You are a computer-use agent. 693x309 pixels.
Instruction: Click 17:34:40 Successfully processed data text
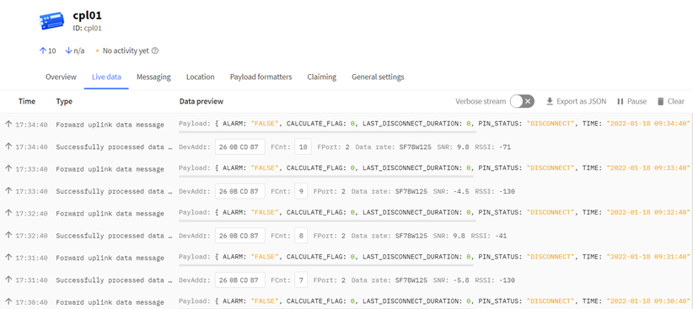pyautogui.click(x=114, y=147)
